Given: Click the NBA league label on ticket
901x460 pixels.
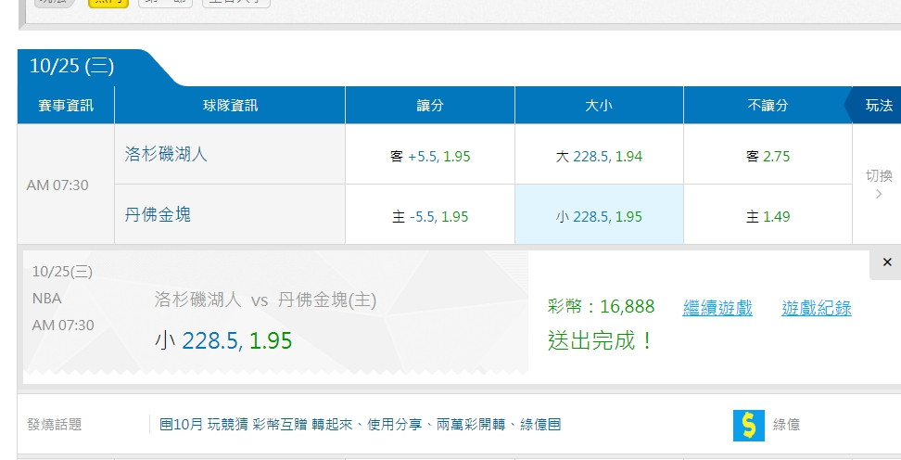Looking at the screenshot, I should click(x=46, y=299).
